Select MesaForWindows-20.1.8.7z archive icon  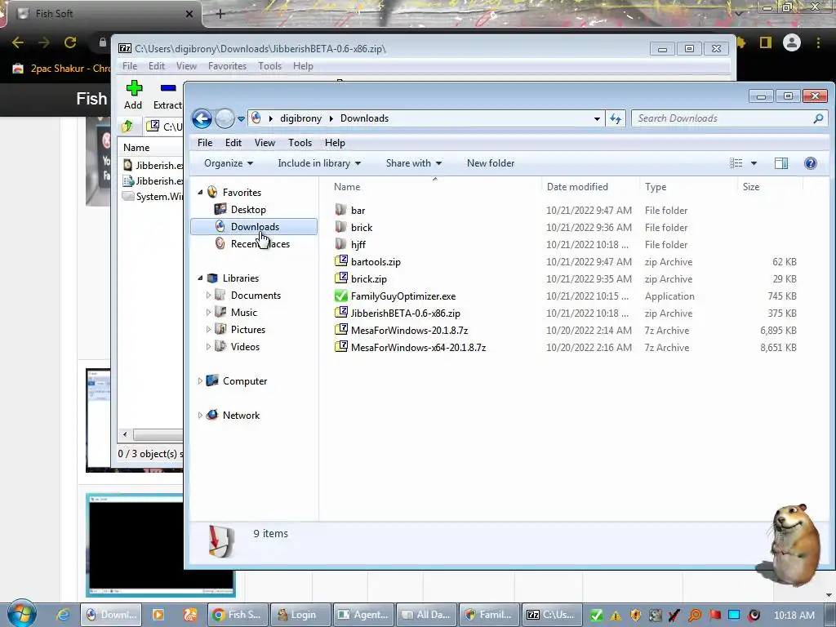(x=340, y=330)
